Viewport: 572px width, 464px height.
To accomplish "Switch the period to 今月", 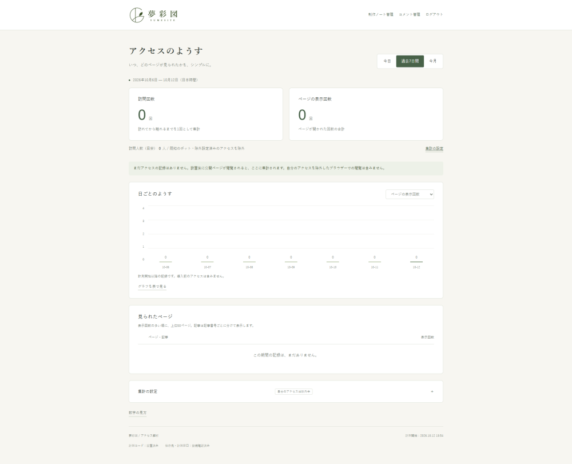I will [432, 61].
